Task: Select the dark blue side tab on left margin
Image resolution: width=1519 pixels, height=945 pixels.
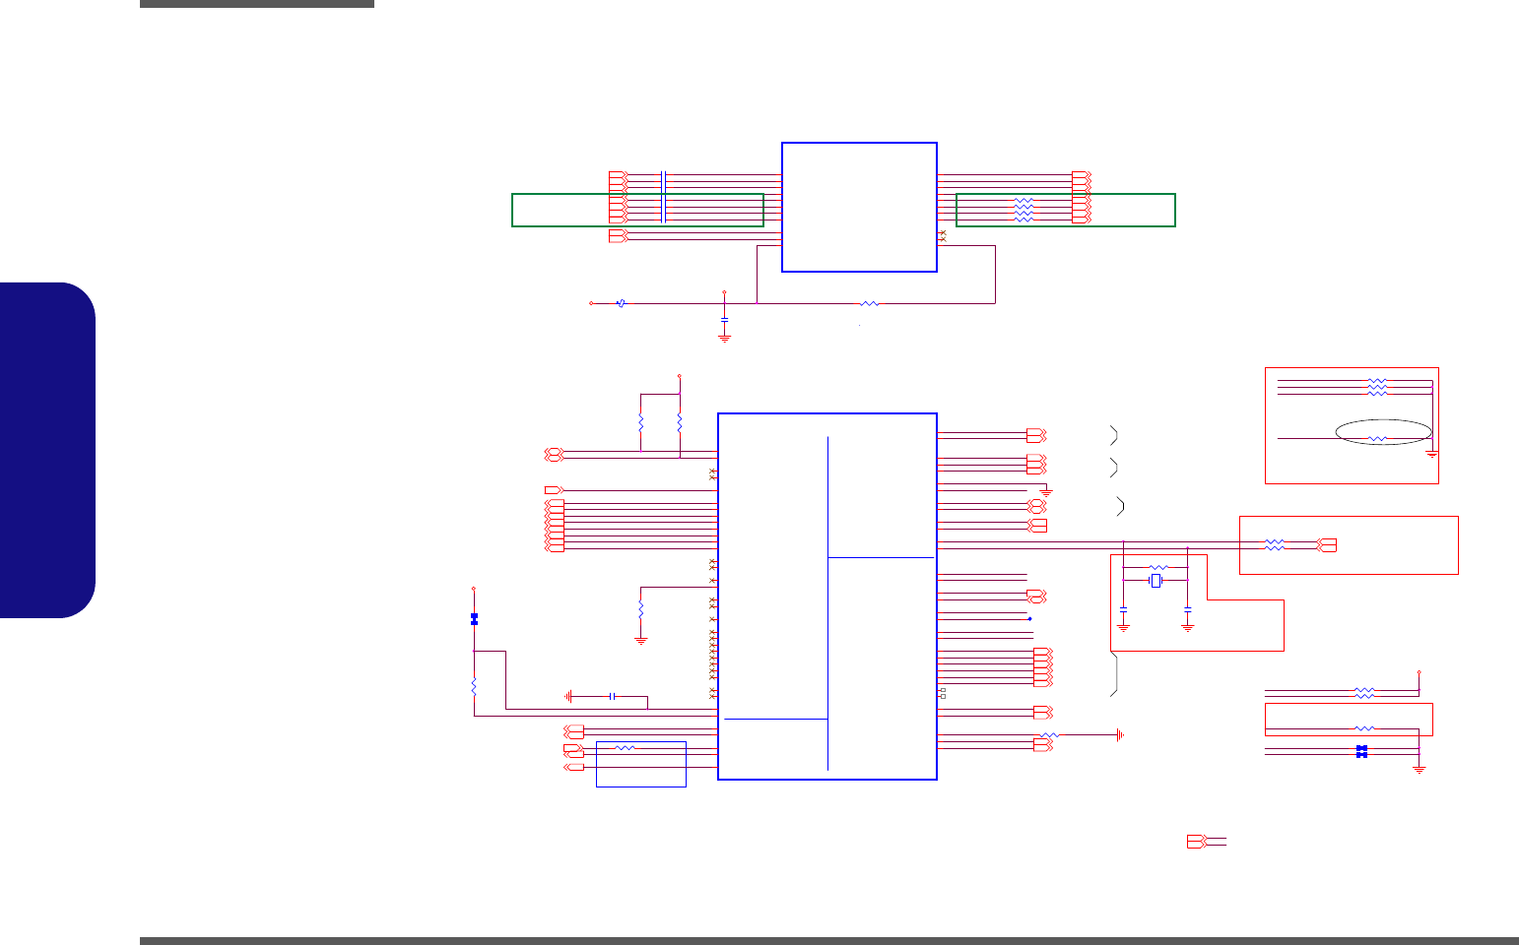Action: point(47,450)
